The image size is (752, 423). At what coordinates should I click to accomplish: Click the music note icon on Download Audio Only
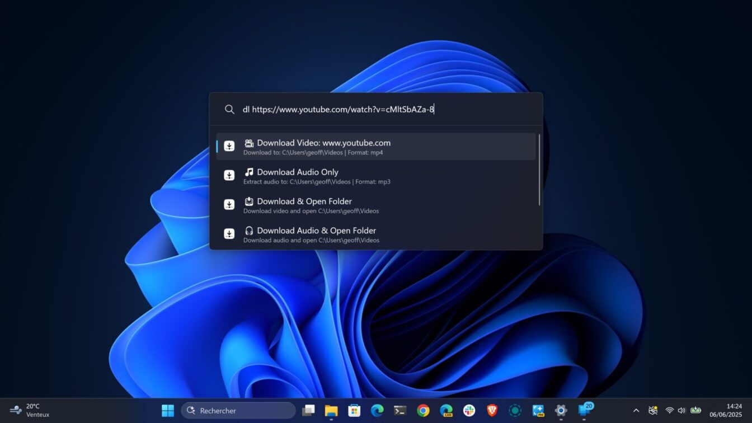(249, 171)
